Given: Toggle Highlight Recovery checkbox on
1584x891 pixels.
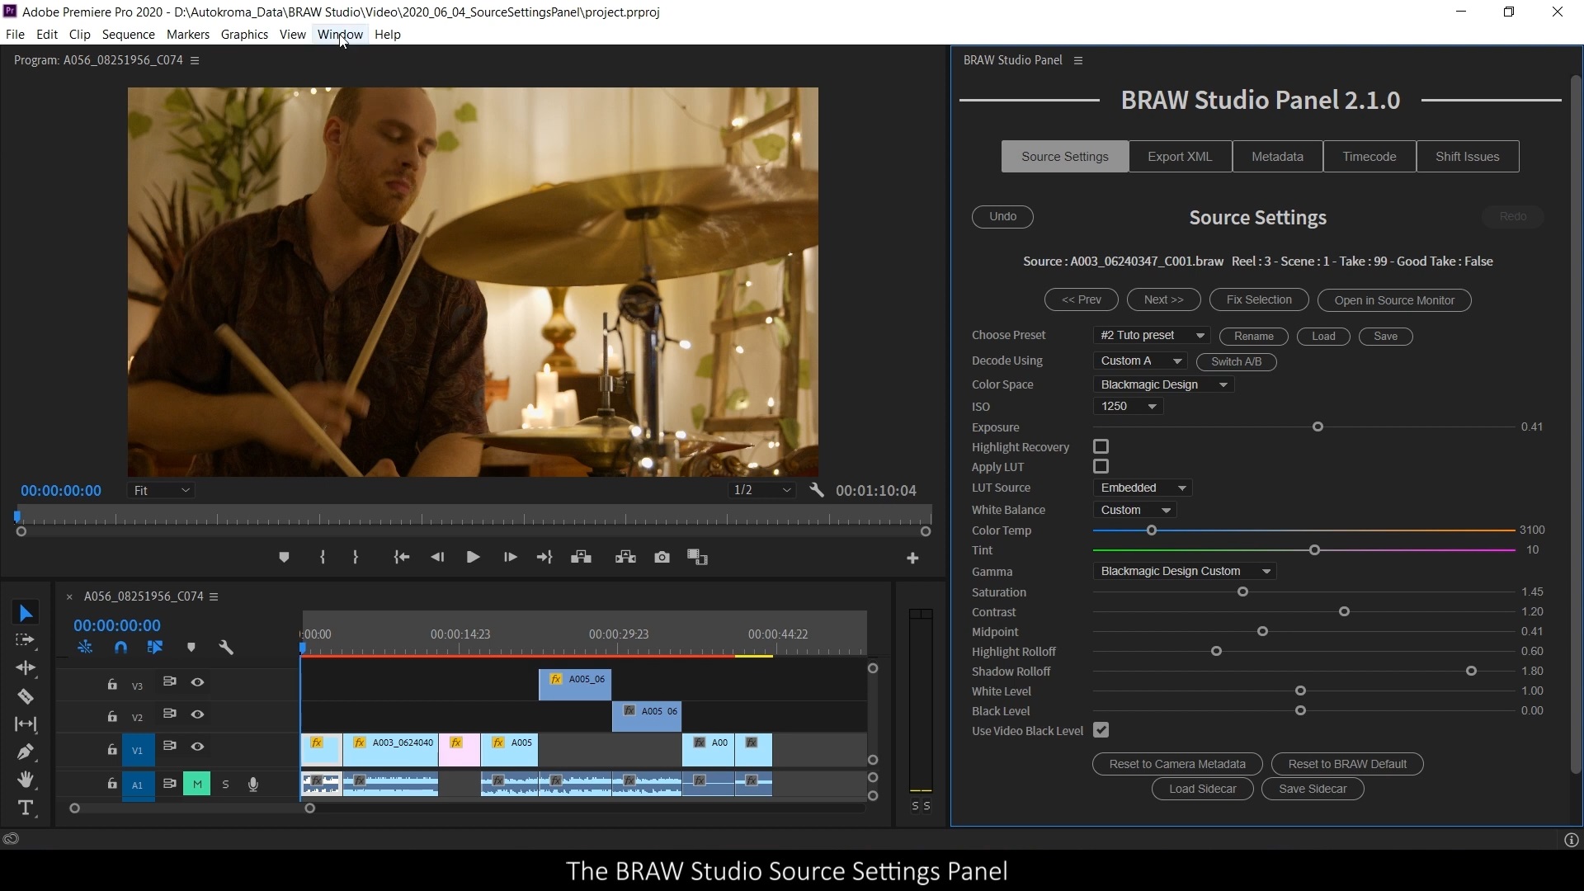Looking at the screenshot, I should pos(1101,446).
